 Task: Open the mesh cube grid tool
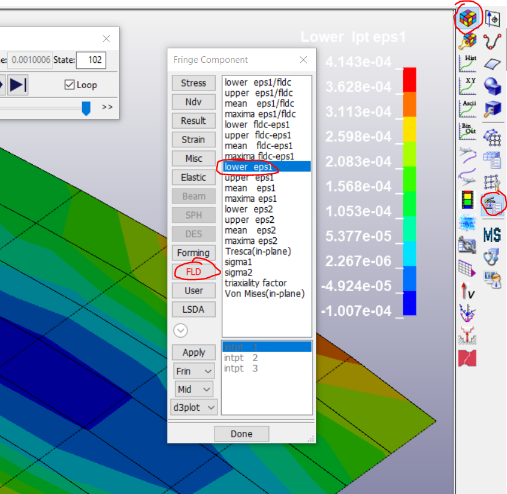click(x=492, y=138)
